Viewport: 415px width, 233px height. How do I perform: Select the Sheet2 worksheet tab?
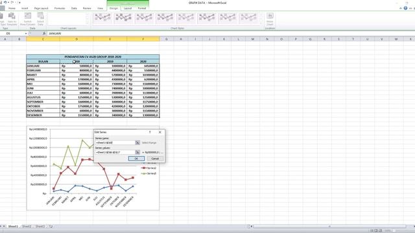pos(27,227)
